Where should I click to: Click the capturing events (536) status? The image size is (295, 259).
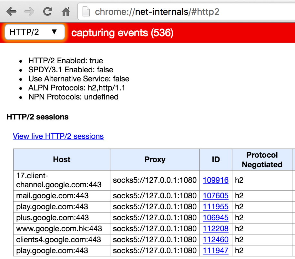click(x=122, y=33)
